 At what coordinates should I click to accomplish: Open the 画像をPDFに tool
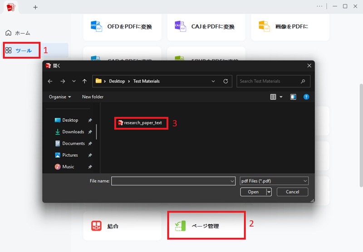click(x=290, y=27)
